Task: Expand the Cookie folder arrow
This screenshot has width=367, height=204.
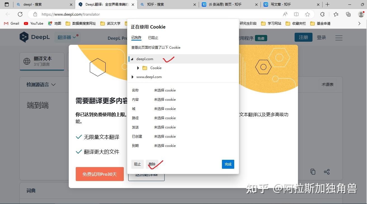Action: pos(138,68)
